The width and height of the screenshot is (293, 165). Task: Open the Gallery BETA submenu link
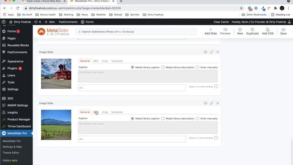(x=10, y=160)
